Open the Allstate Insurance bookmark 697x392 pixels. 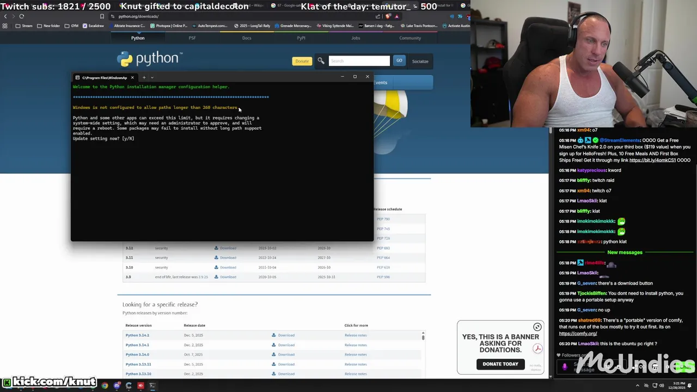[x=126, y=26]
